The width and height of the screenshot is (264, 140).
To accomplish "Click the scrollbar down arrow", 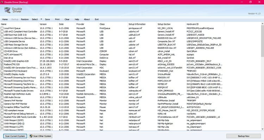I will 262,129.
